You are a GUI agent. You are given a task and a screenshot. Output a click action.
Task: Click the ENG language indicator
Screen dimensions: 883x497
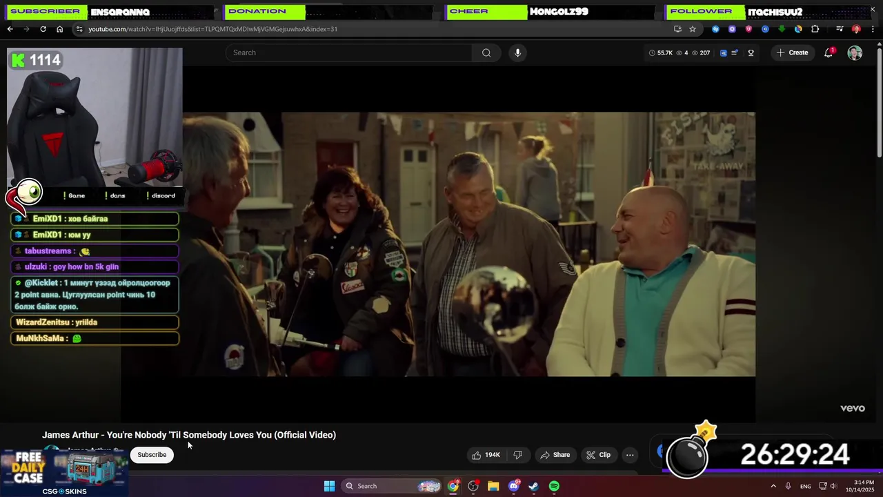[x=806, y=487]
